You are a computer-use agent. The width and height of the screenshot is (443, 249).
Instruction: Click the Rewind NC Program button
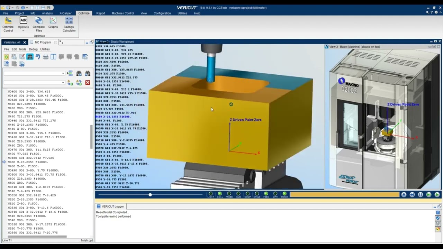[412, 195]
